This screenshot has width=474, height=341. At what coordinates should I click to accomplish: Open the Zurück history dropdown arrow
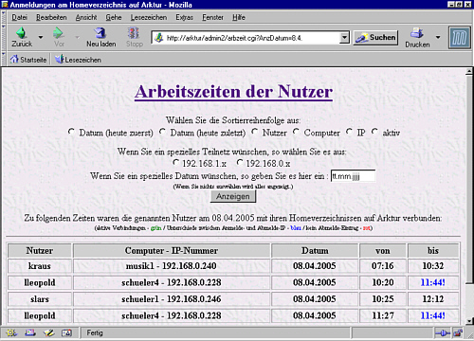[x=41, y=37]
